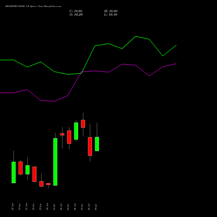Select the '09 Jul' date axis label
Viewport: 217px width, 217px height.
96,207
